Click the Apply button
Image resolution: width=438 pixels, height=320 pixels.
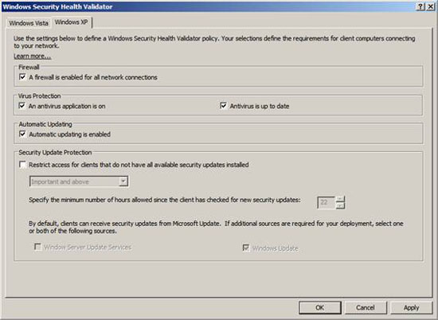411,307
